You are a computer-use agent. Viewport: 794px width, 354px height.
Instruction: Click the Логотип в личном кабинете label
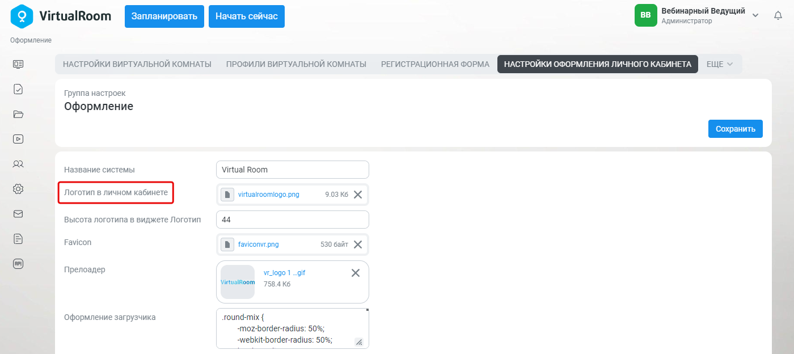point(116,192)
